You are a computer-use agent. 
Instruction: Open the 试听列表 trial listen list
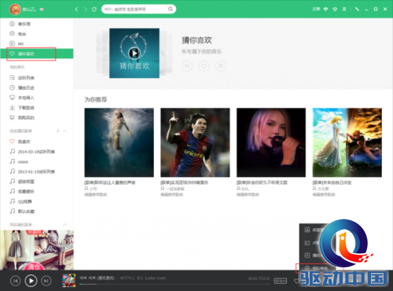[x=22, y=78]
